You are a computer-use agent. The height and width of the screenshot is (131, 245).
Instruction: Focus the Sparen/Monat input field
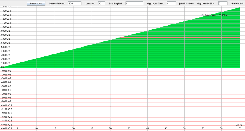click(75, 3)
